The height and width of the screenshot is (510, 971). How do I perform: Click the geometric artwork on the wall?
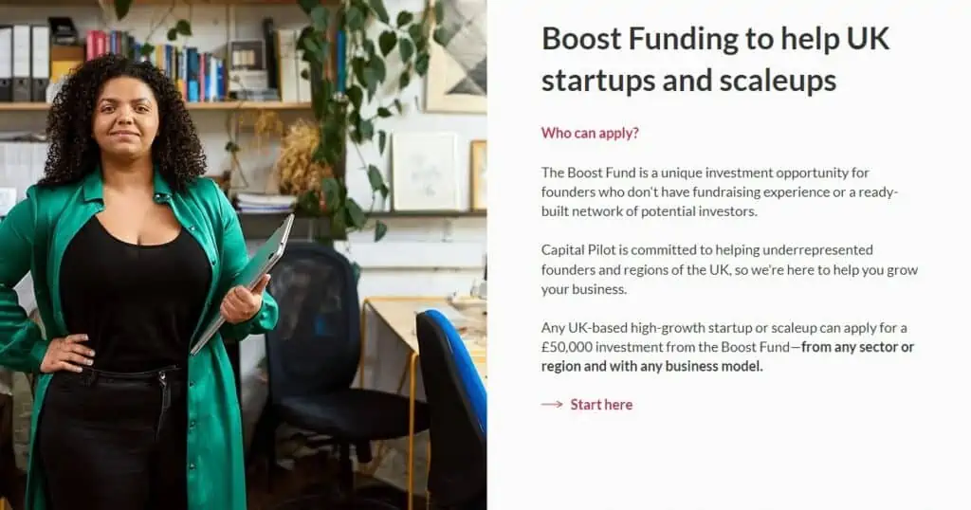click(x=457, y=56)
